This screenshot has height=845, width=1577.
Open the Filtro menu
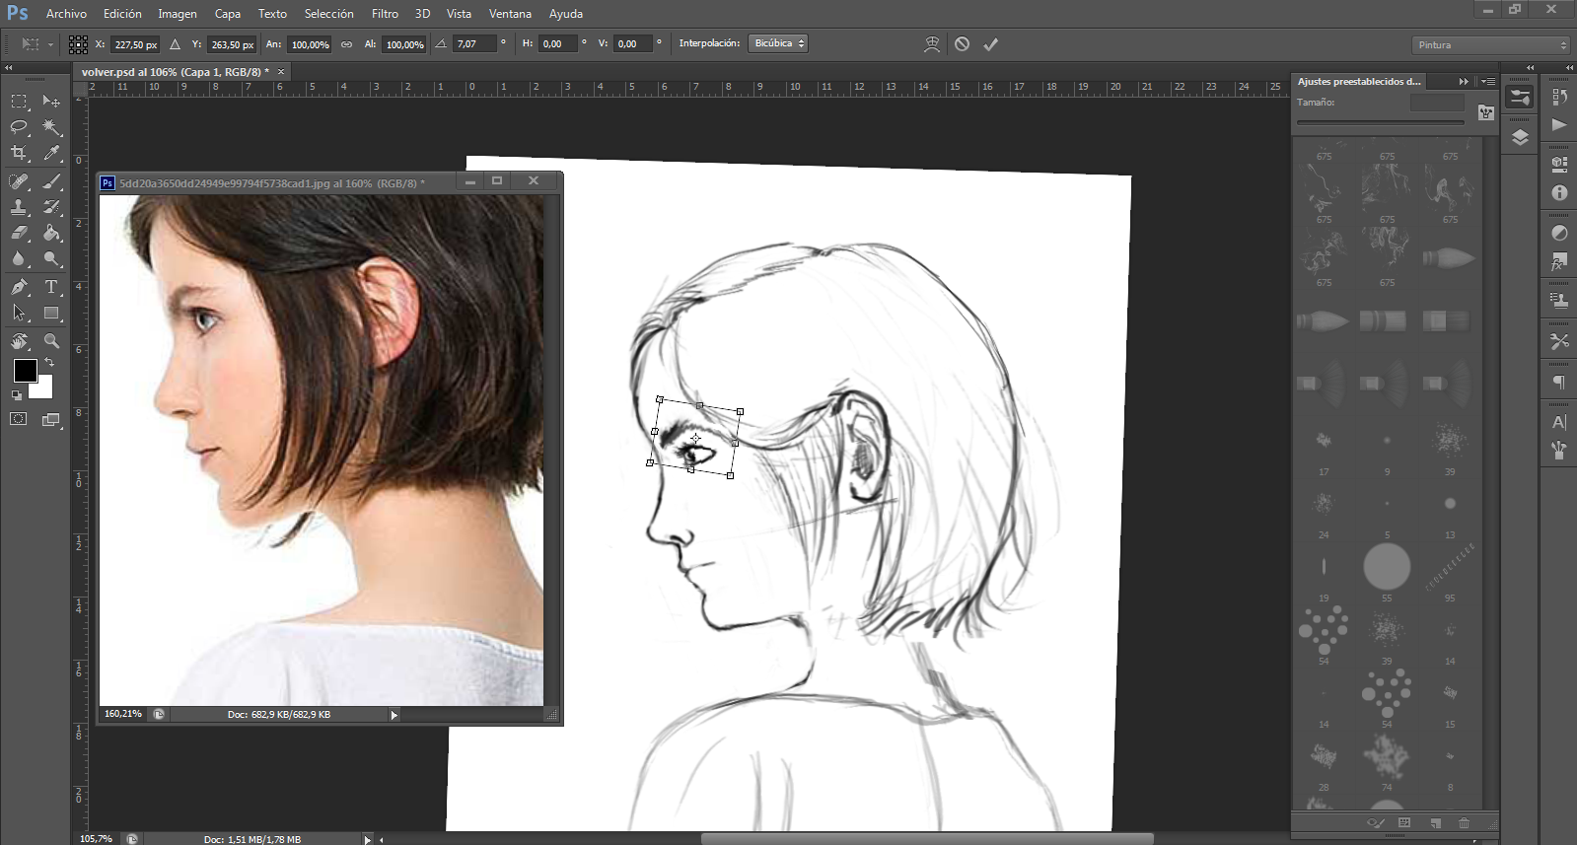(x=385, y=14)
